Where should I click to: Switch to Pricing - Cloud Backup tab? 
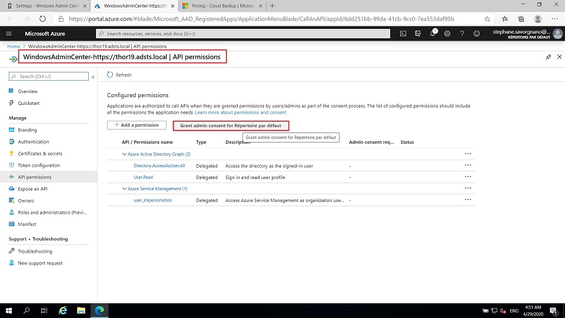coord(224,6)
